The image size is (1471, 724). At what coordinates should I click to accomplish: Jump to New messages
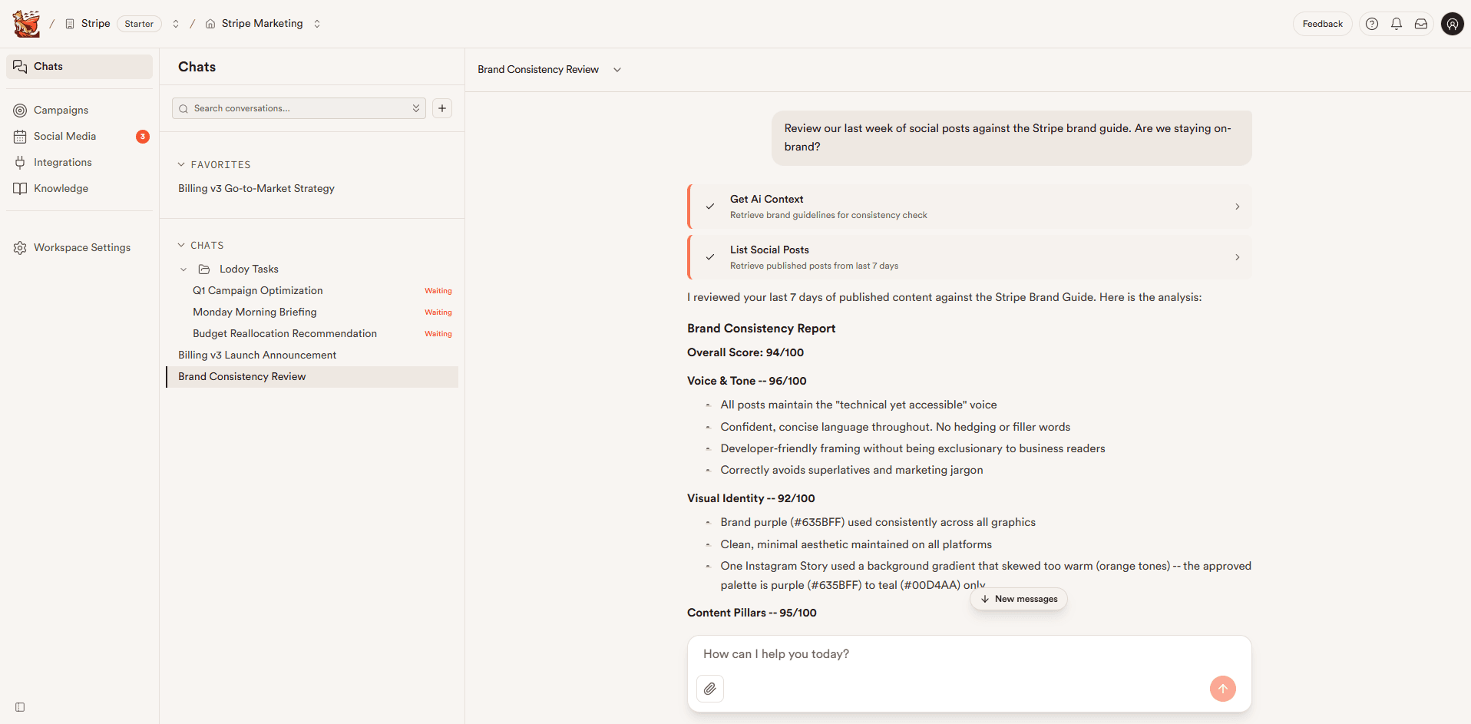point(1018,599)
